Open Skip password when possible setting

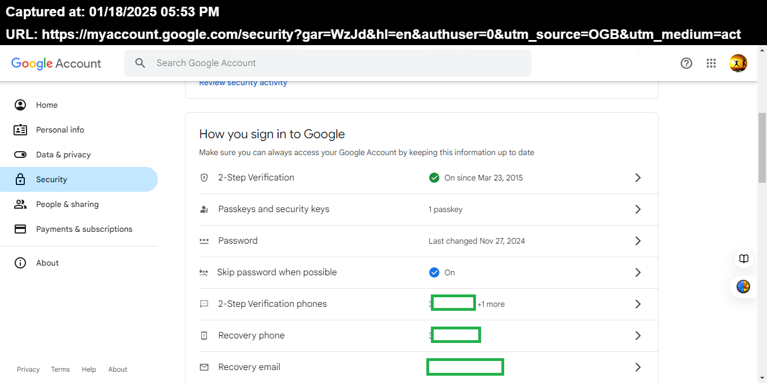(x=277, y=272)
